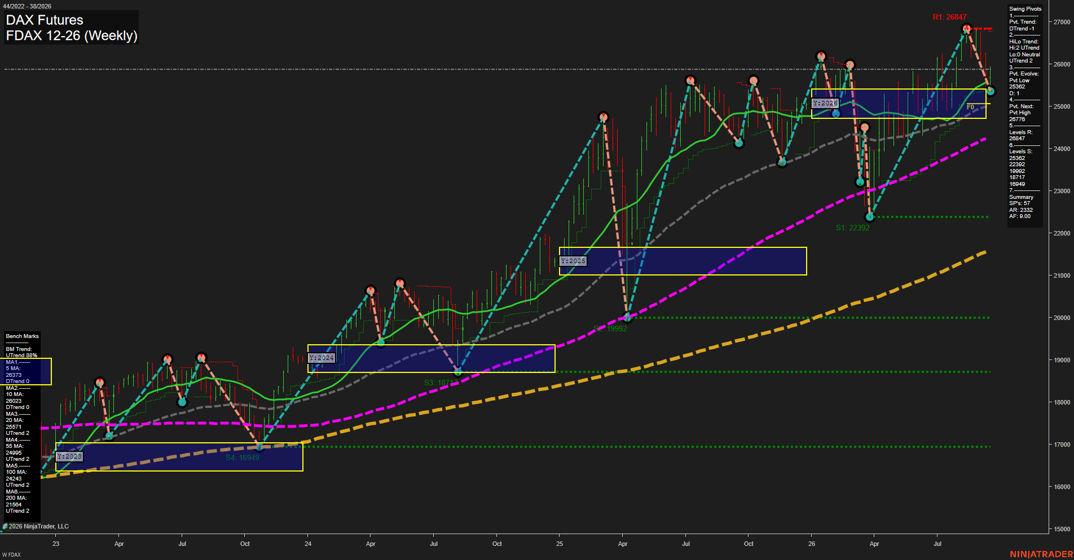Select the 18000 price axis label
The image size is (1074, 560).
(1062, 402)
